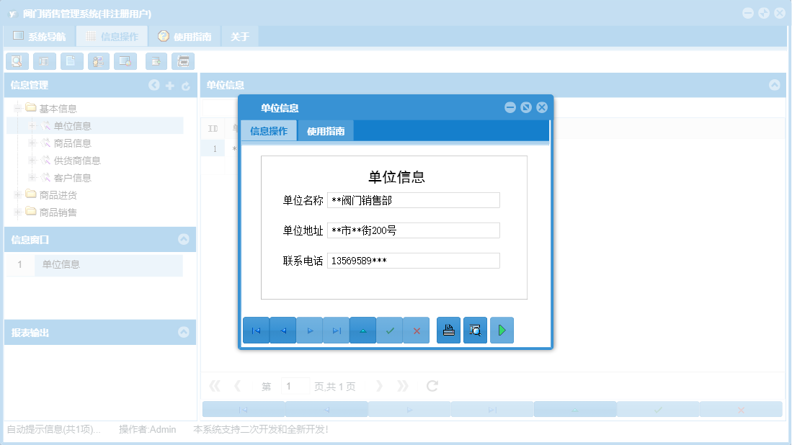
Task: Open print preview in the dialog
Action: point(475,330)
